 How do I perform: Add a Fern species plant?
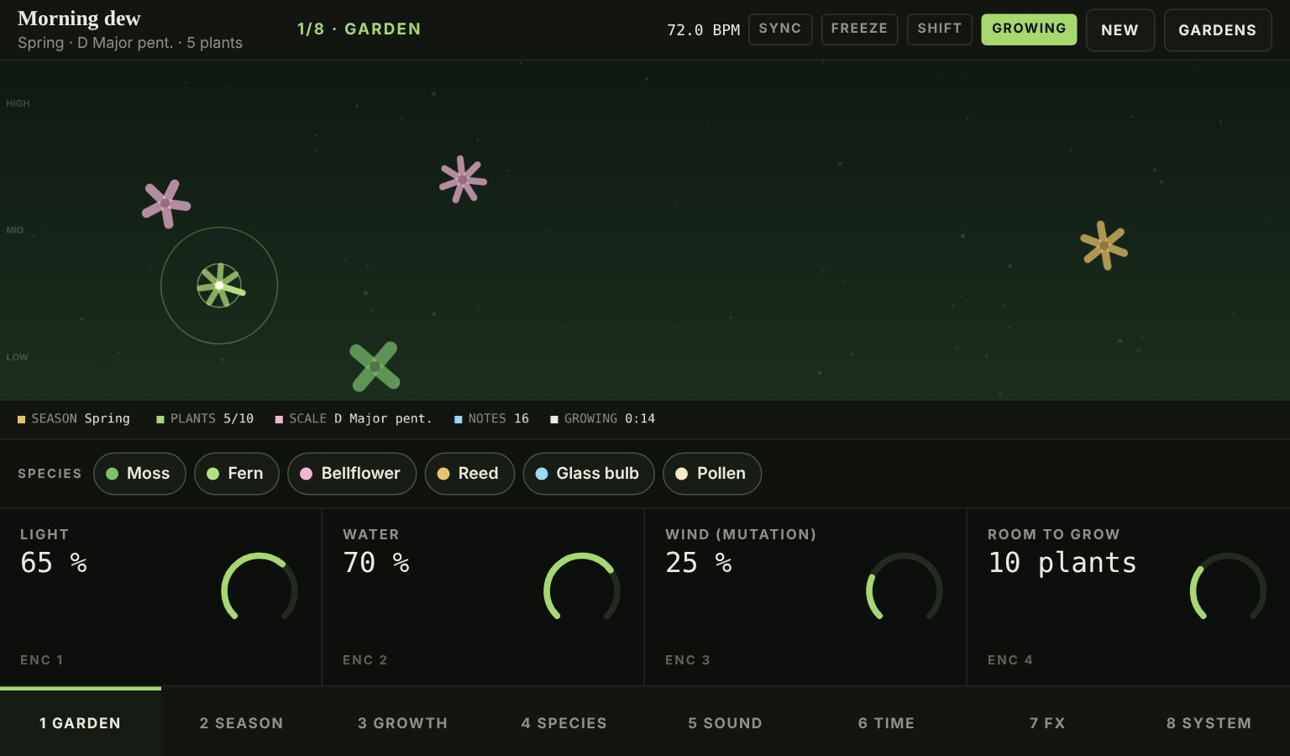[x=236, y=474]
